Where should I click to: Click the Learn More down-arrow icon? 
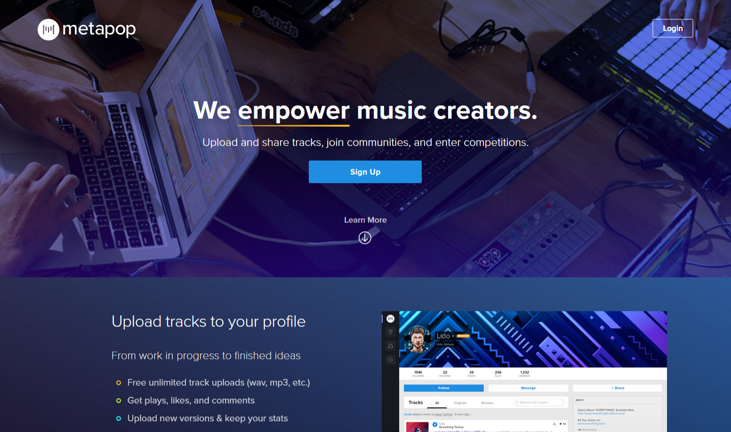click(365, 238)
